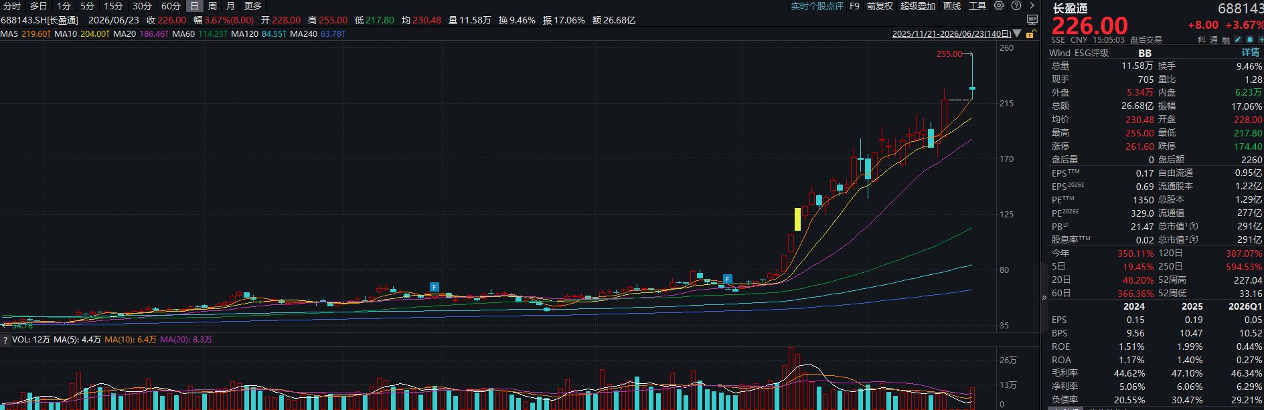
Task: Click the WP monitor icon
Action: click(x=1032, y=19)
